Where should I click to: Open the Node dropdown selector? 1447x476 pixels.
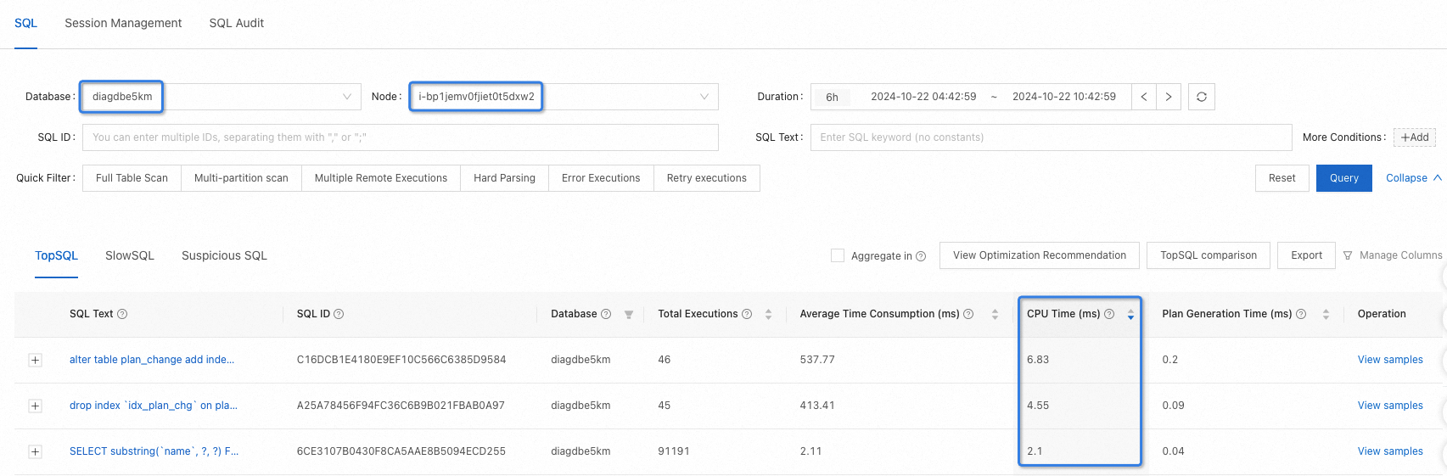tap(564, 97)
